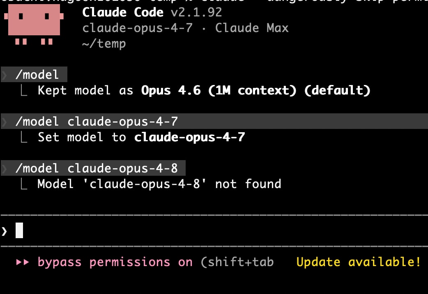
Task: Click the "claude-opus-4-7 · Claude Max" model line
Action: (x=185, y=28)
